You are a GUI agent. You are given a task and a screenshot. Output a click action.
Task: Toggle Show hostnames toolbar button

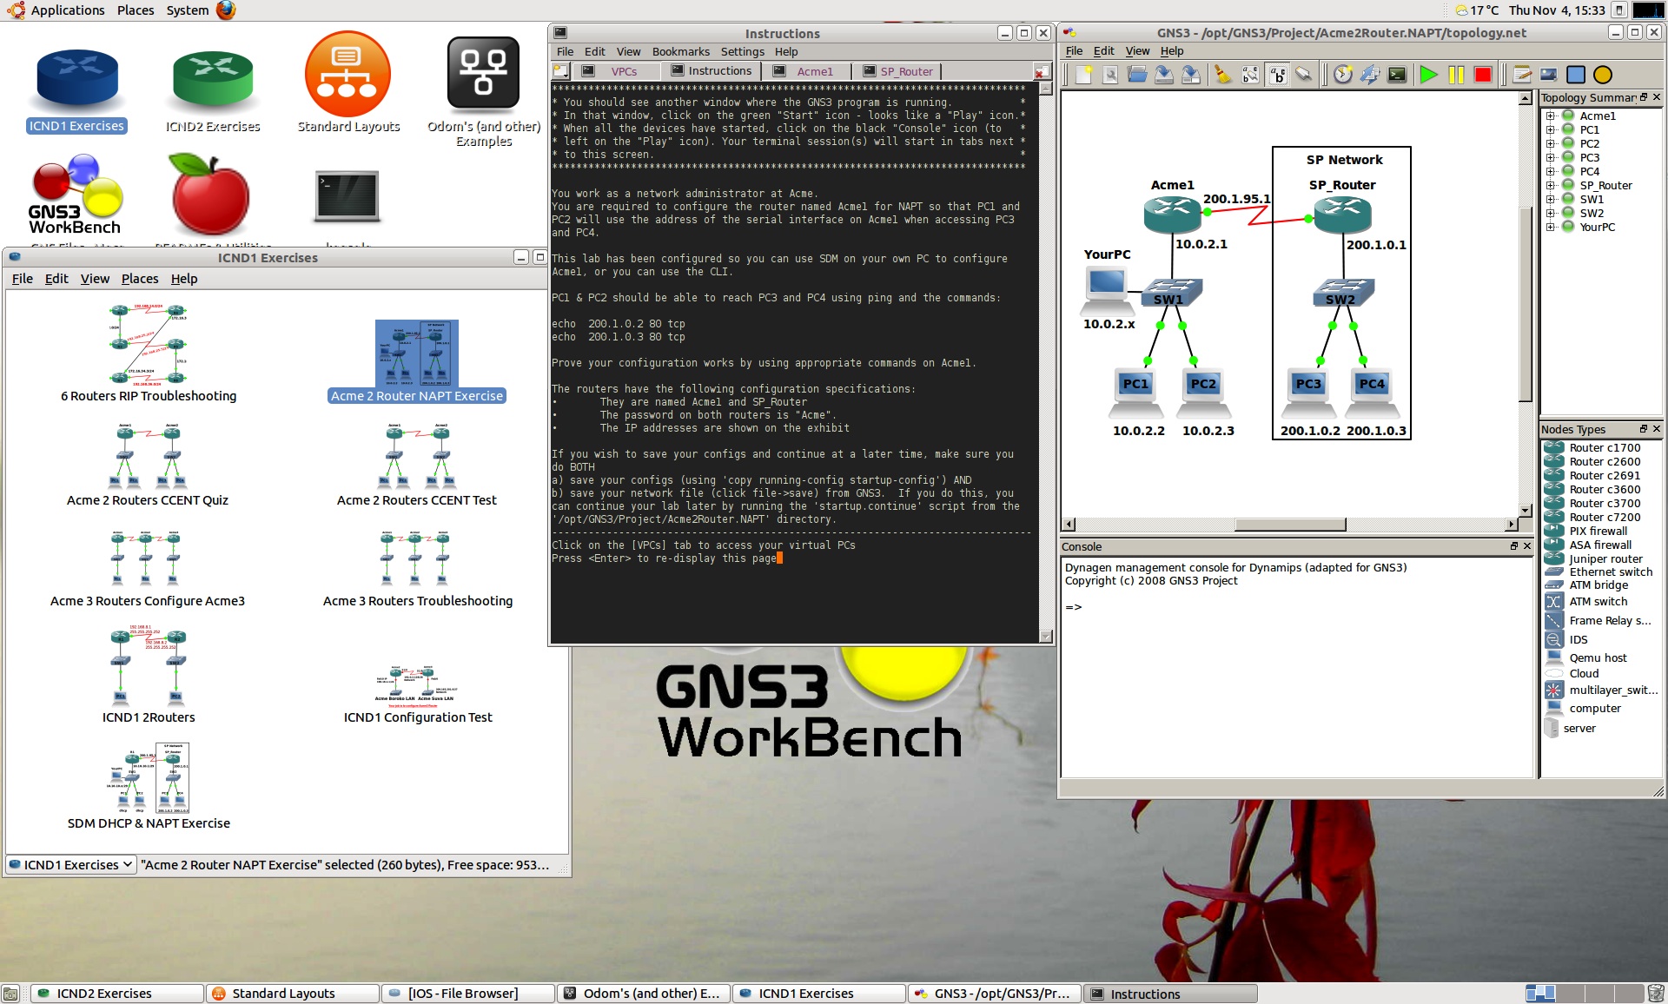pyautogui.click(x=1277, y=76)
